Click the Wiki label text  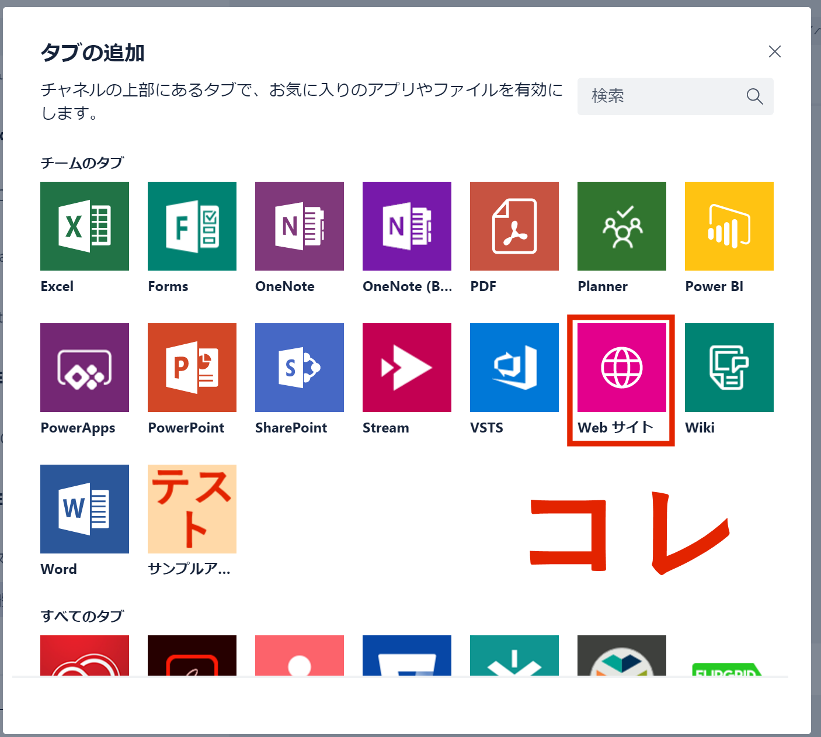[700, 428]
